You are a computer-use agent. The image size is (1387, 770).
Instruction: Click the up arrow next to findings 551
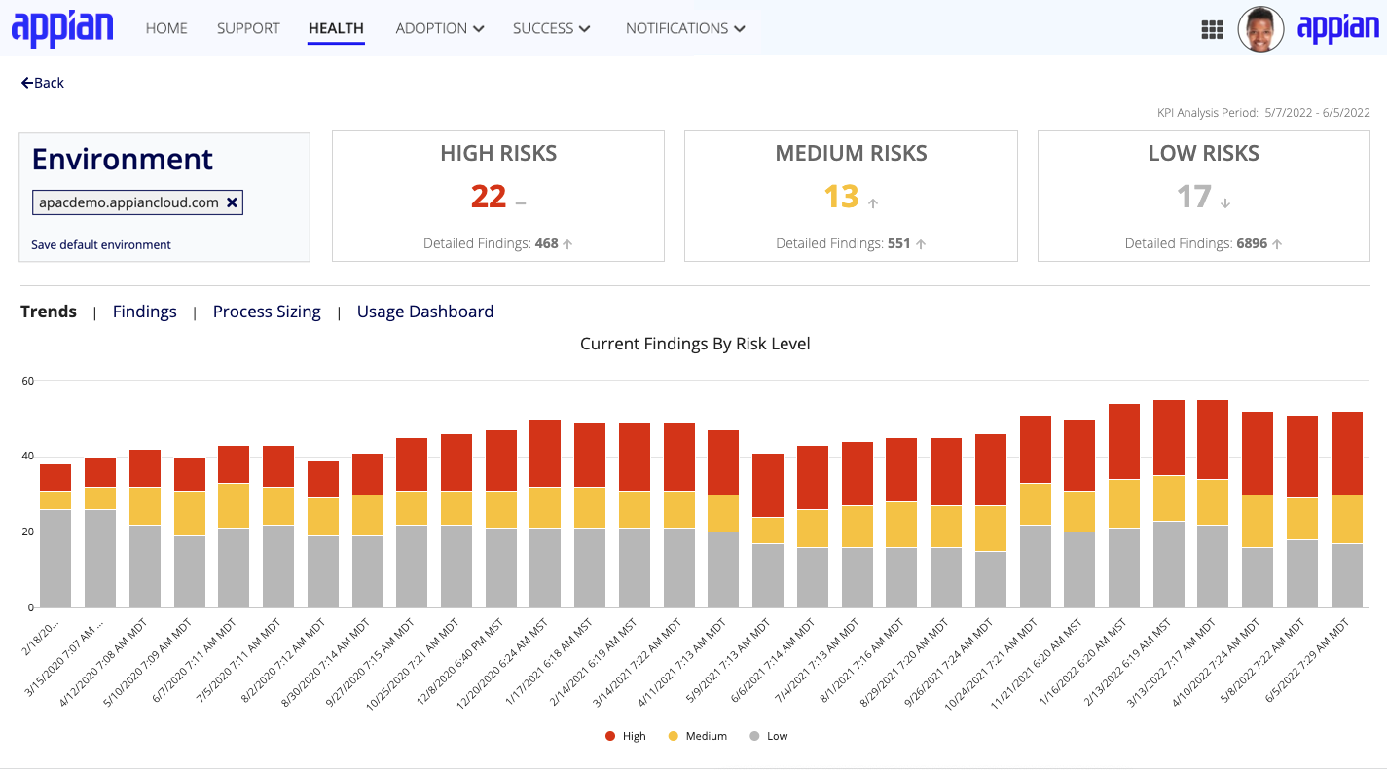(920, 244)
